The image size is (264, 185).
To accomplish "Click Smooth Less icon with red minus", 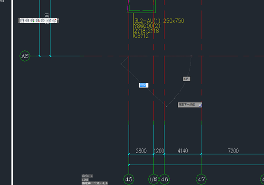I will pos(38,20).
